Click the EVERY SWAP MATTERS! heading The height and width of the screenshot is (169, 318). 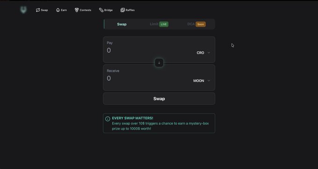point(132,118)
